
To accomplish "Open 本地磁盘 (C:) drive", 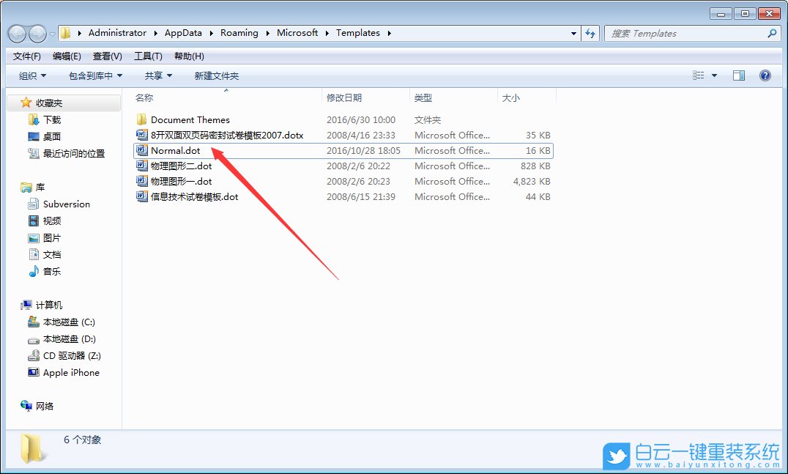I will coord(66,322).
